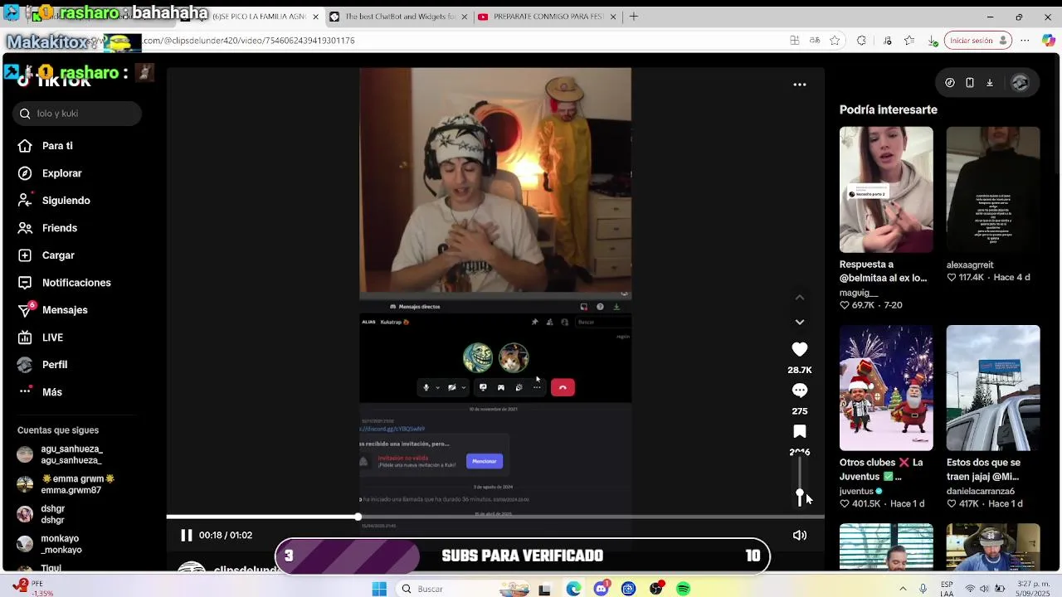Click TikTok coins icon in top pill
This screenshot has width=1062, height=597.
(x=950, y=83)
